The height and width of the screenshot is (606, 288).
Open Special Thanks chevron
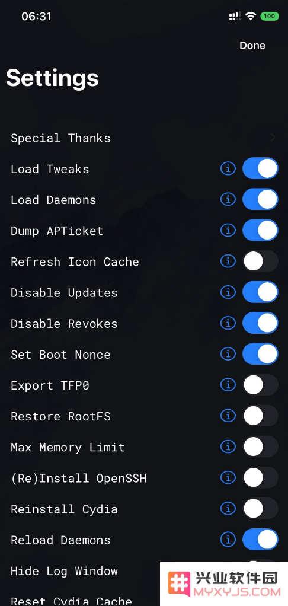pyautogui.click(x=273, y=138)
